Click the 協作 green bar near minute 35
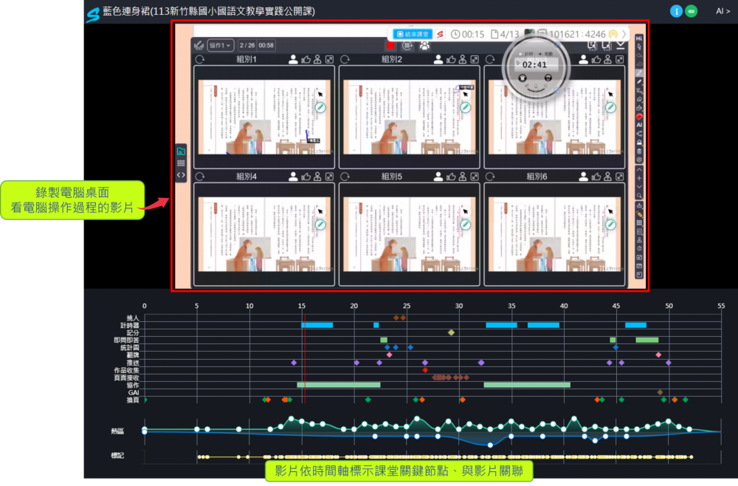The height and width of the screenshot is (486, 738). coord(526,385)
